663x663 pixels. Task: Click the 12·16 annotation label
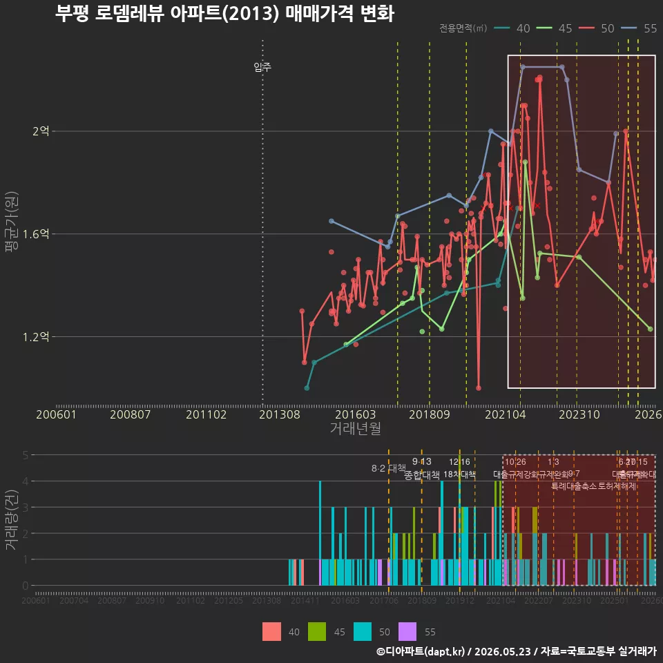pyautogui.click(x=460, y=461)
